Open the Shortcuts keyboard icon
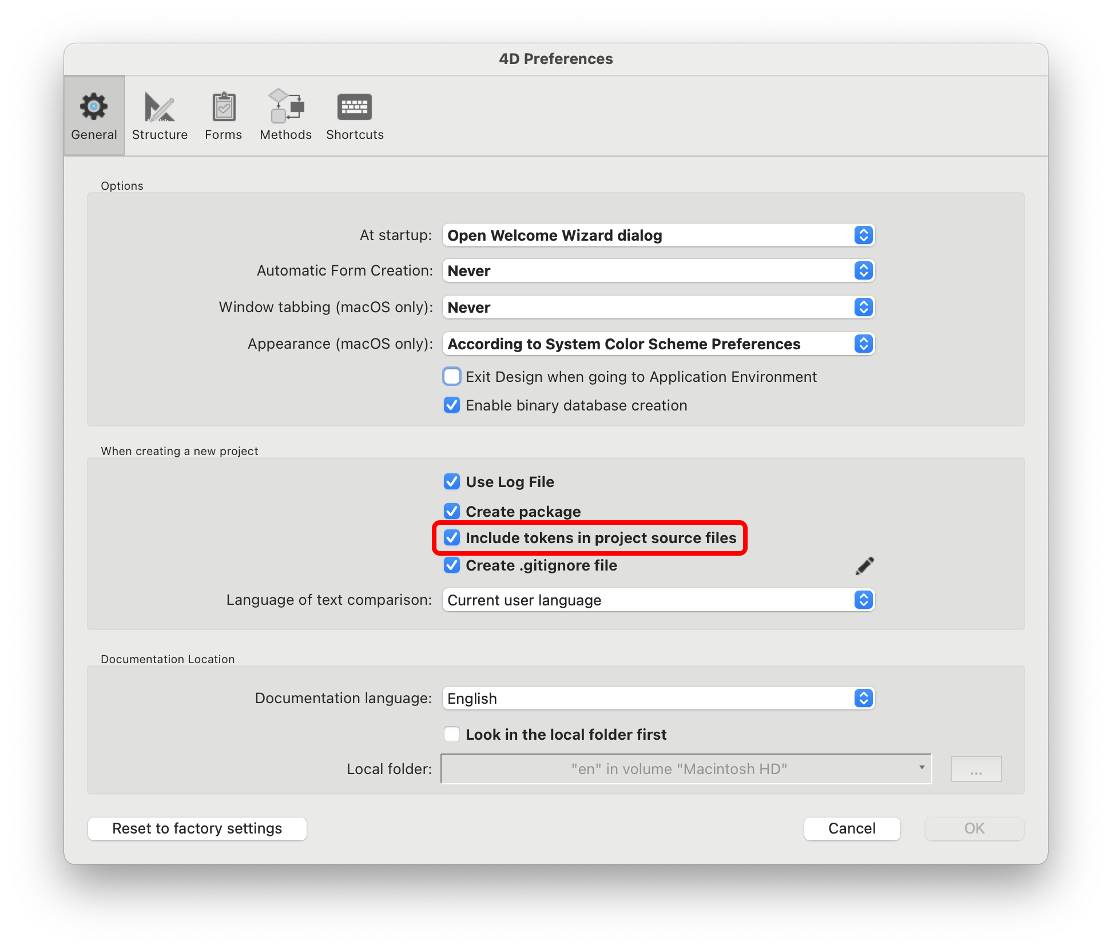 (355, 107)
